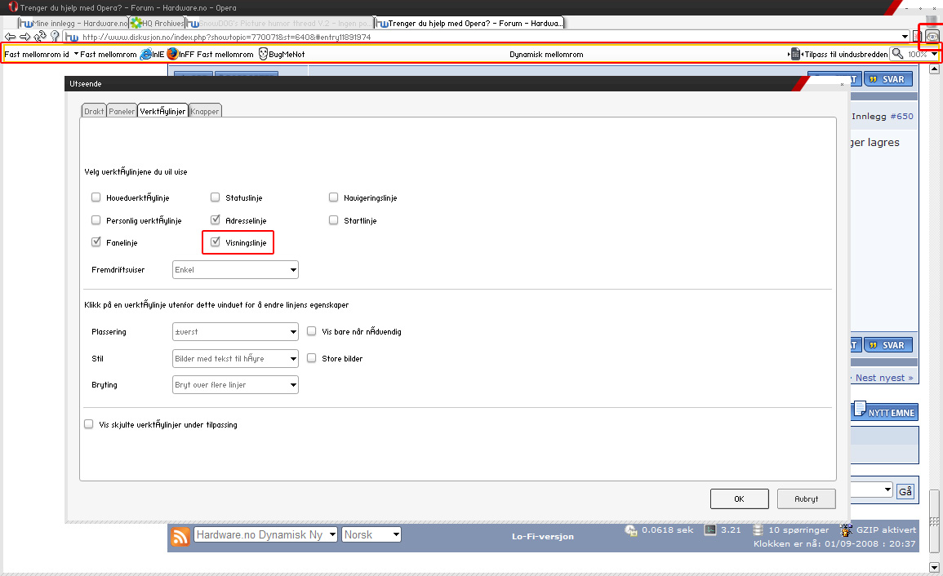This screenshot has height=576, width=943.
Task: Click the document icon on the NYTT EMNE button
Action: (860, 409)
